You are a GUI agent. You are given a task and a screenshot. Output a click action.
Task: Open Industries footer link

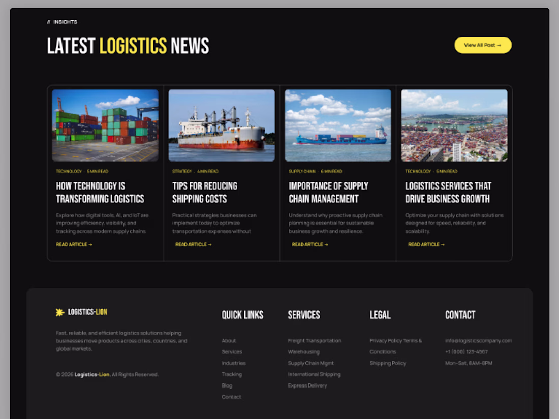234,363
